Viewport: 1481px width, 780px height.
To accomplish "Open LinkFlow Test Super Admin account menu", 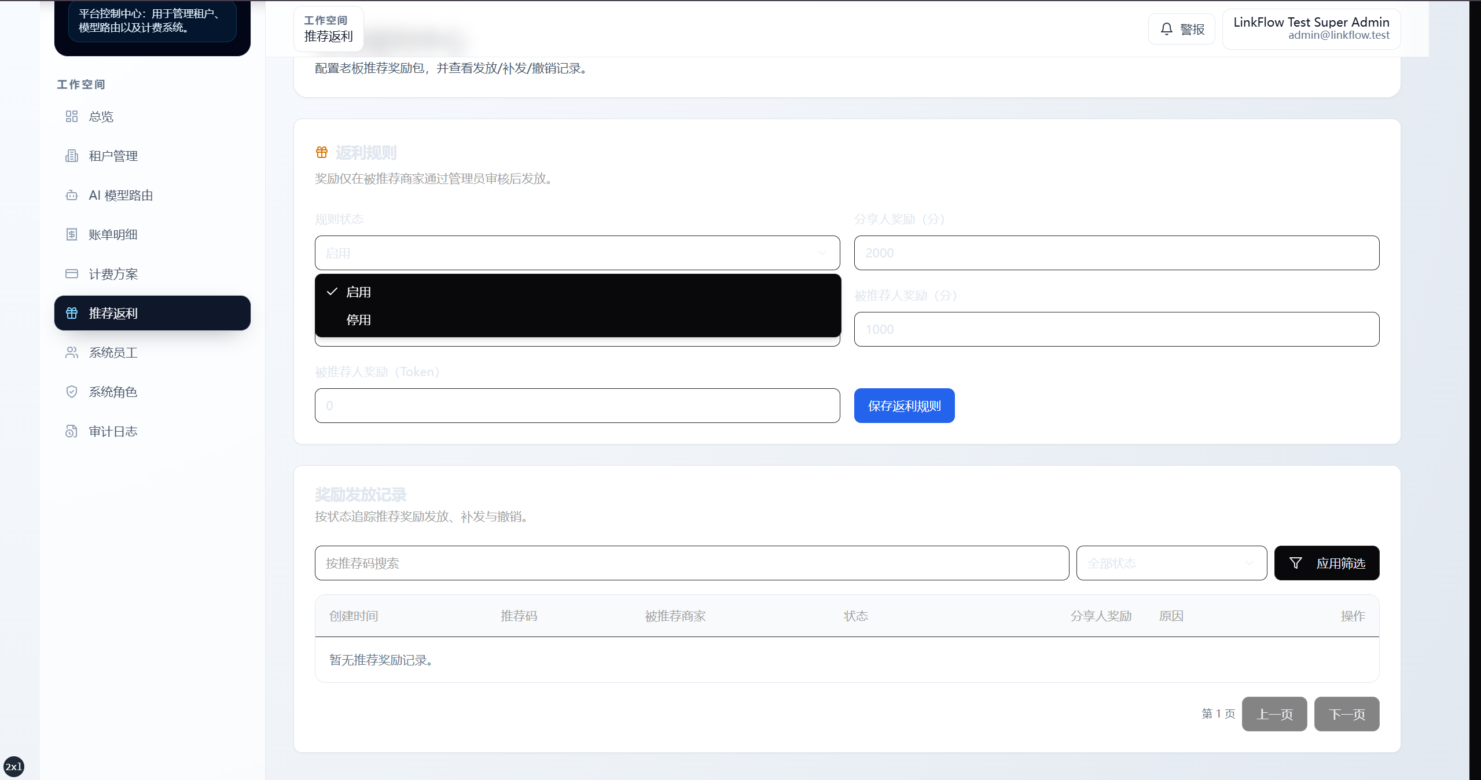I will tap(1311, 29).
